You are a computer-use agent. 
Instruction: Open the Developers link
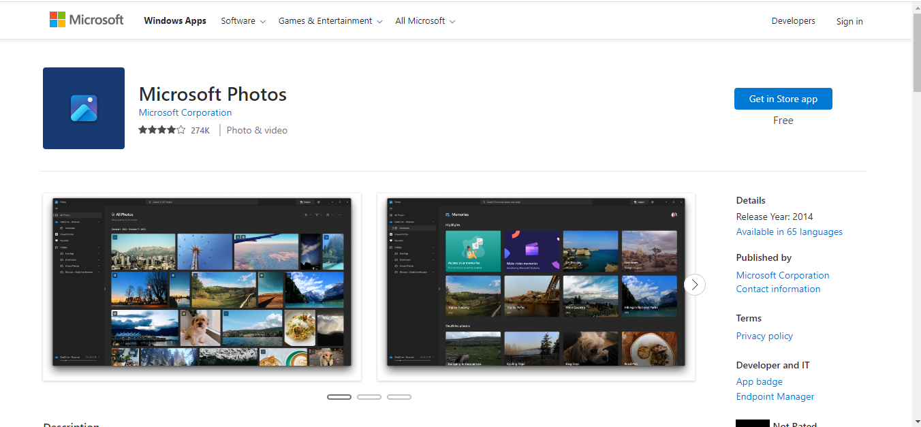pyautogui.click(x=793, y=20)
